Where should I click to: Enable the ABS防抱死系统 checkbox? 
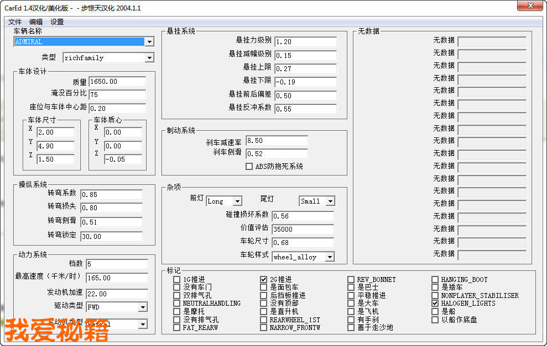[249, 166]
